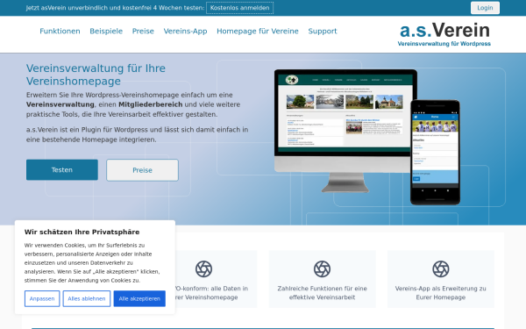Click aperture icon above Vereins-App card
The image size is (526, 329).
click(x=440, y=269)
